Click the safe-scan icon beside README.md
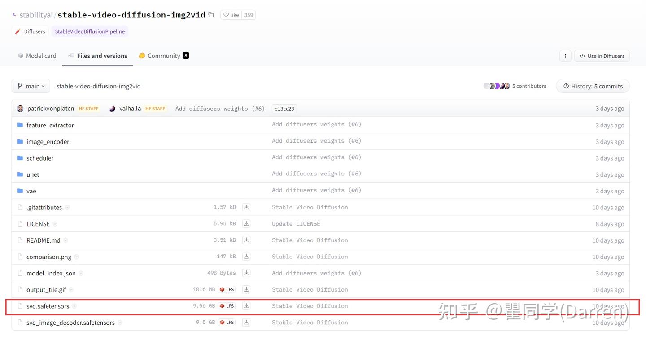646x340 pixels. (x=65, y=240)
